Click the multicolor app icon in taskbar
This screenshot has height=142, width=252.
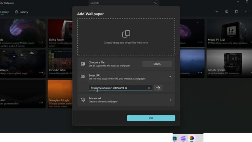click(x=192, y=138)
